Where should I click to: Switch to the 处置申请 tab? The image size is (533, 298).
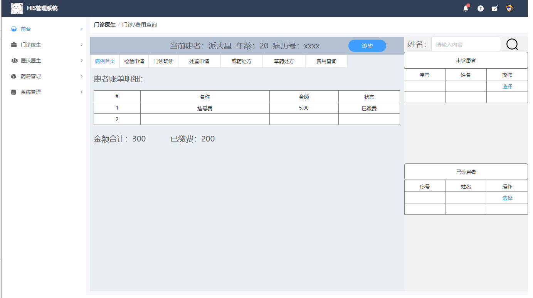pos(199,61)
